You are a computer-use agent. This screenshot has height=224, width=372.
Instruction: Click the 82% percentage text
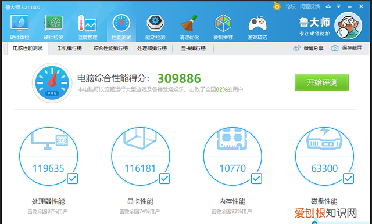click(221, 89)
